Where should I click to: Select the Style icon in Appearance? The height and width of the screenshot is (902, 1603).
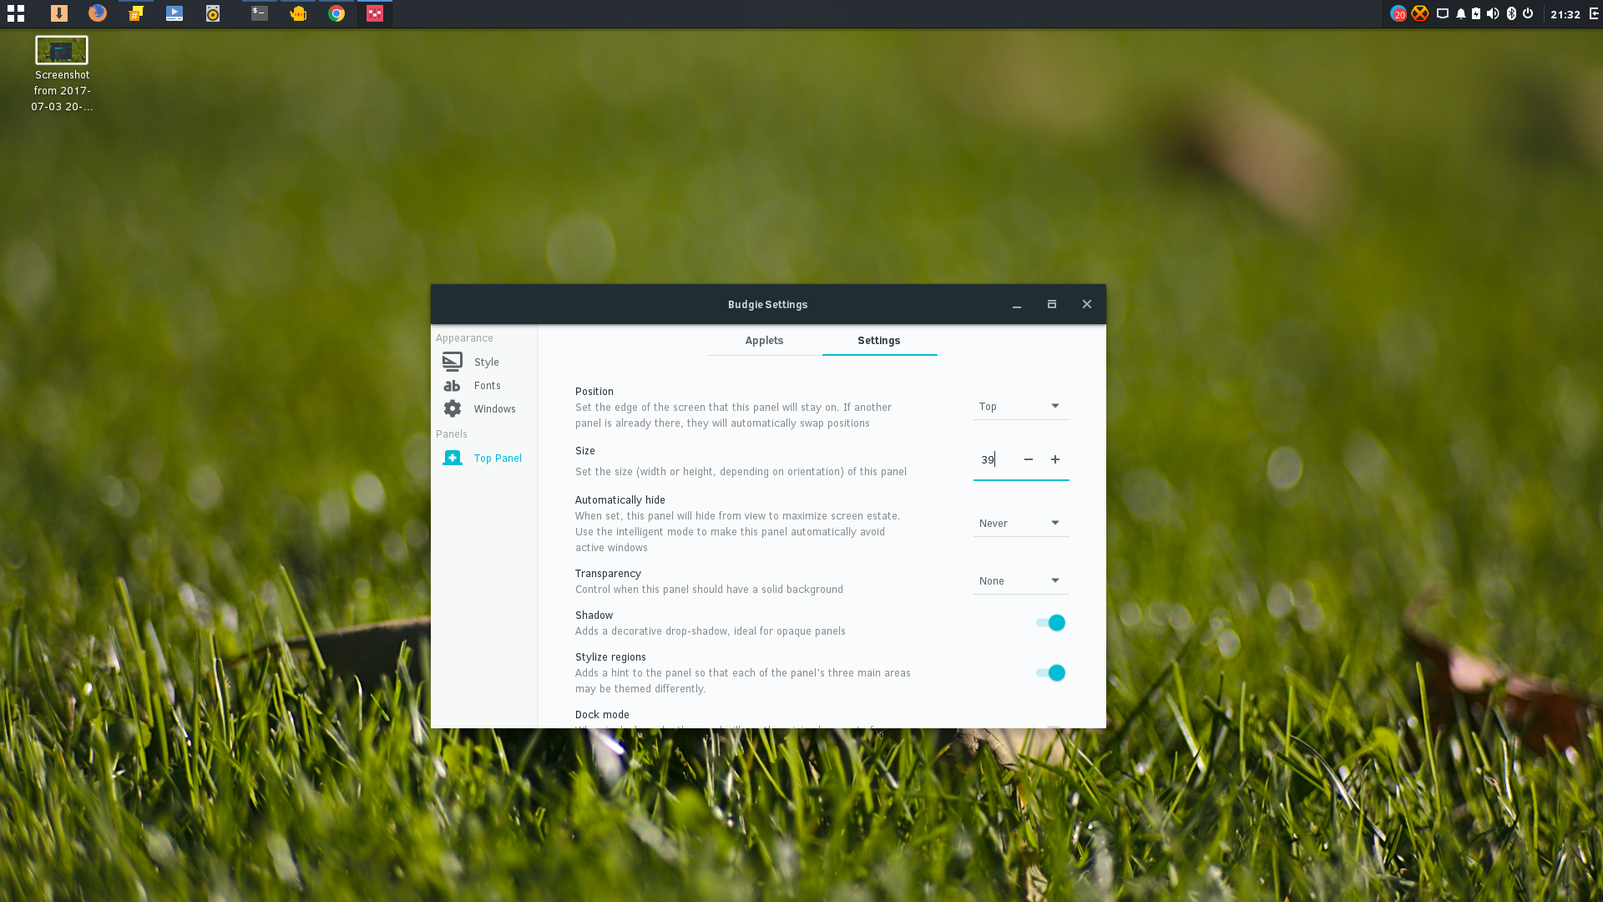(453, 362)
